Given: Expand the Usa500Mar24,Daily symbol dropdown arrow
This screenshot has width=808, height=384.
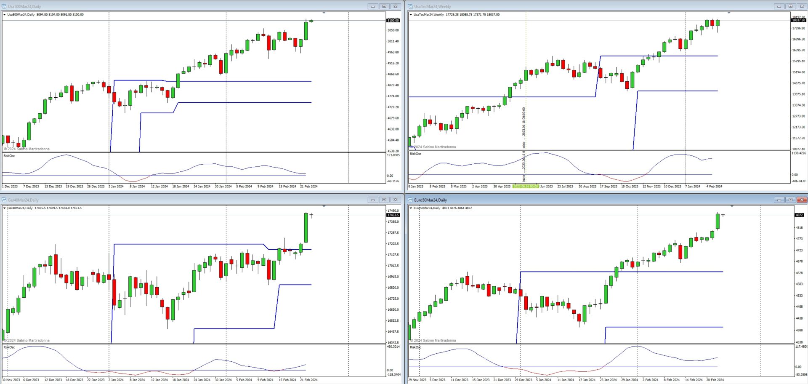Looking at the screenshot, I should [x=5, y=15].
